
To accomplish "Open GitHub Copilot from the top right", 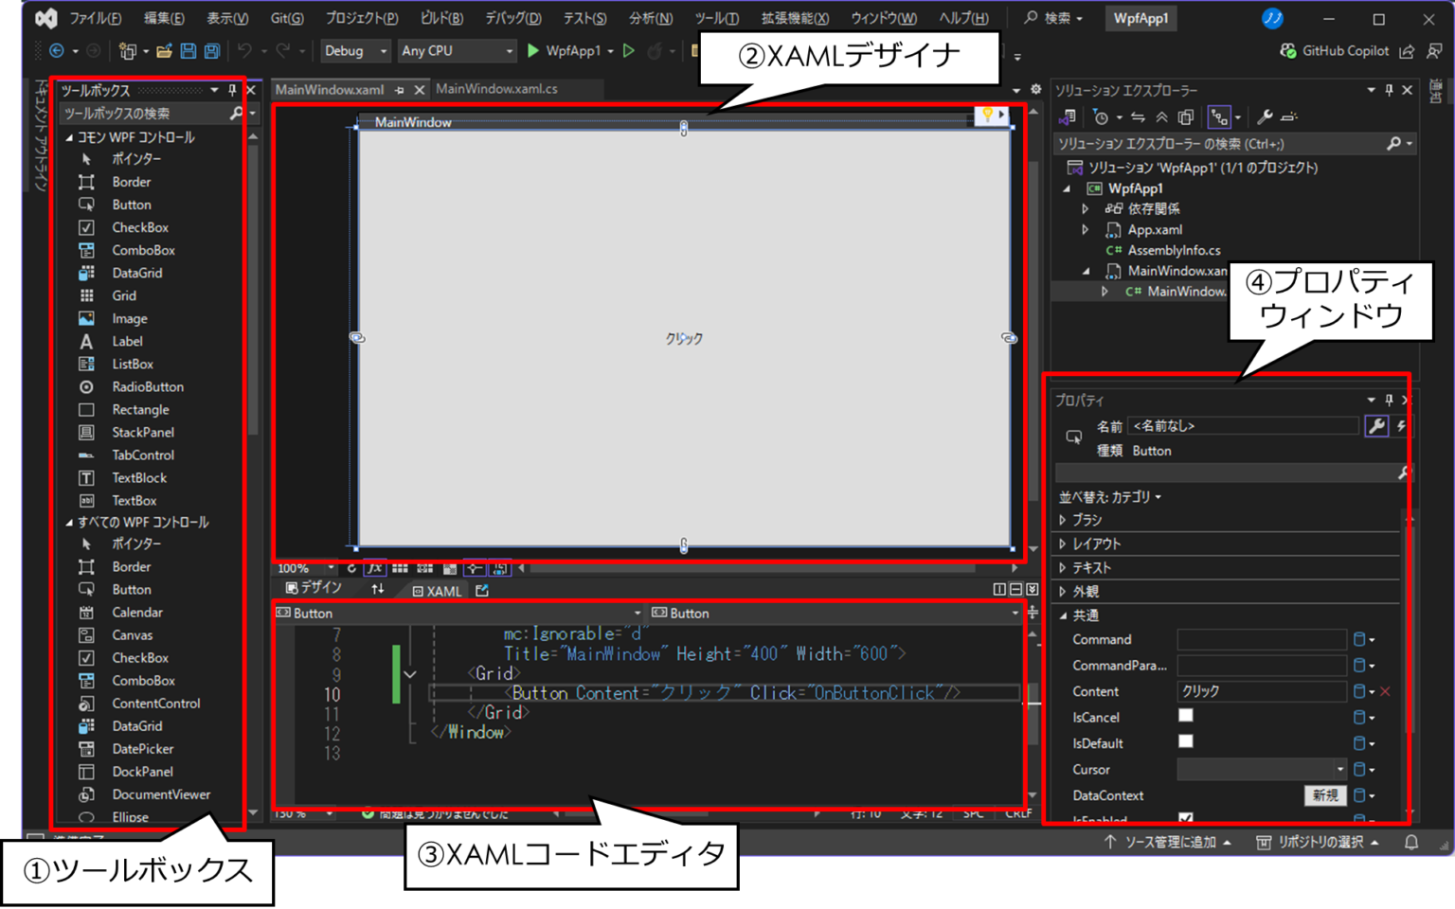I will (x=1335, y=50).
